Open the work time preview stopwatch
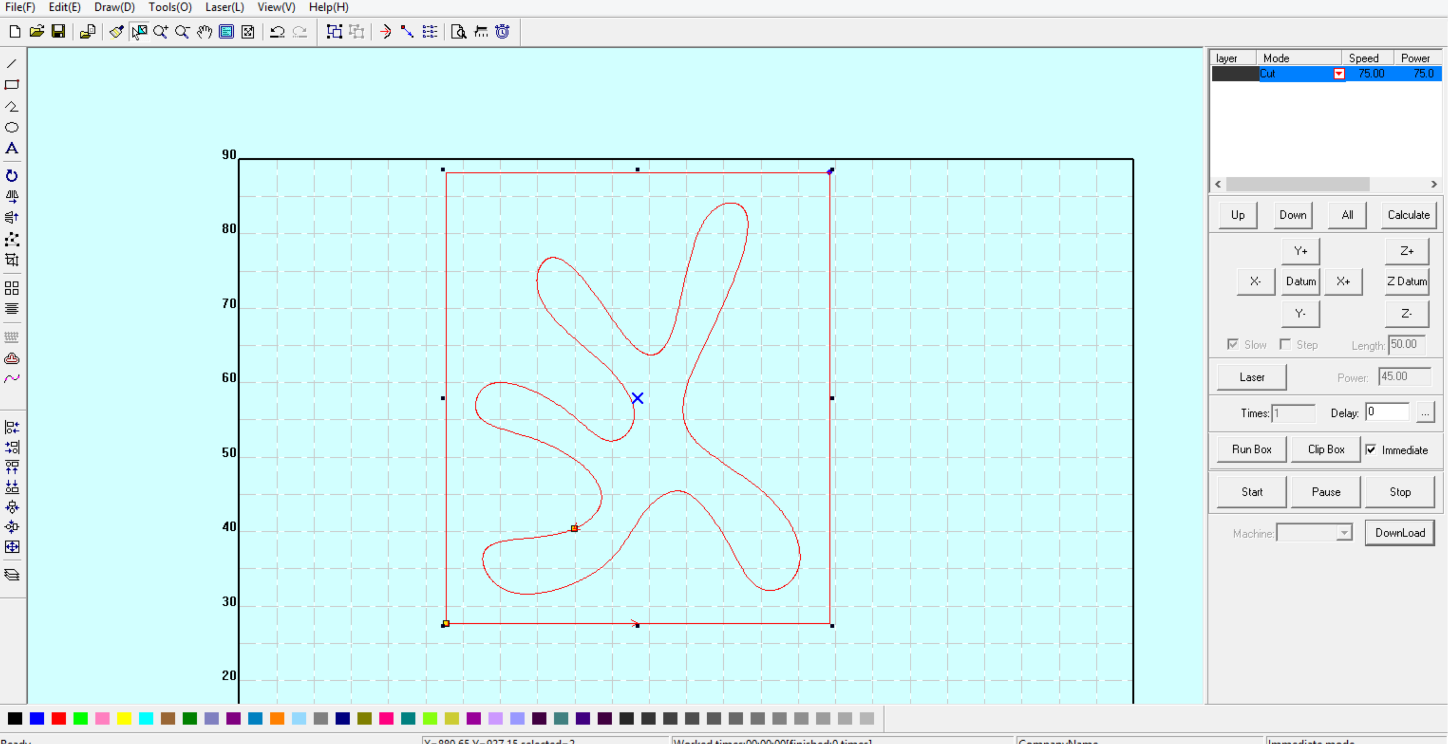 pos(502,32)
